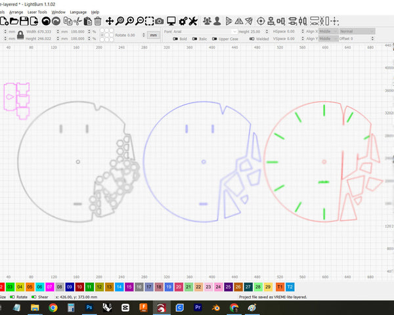Save the project with floppy icon
This screenshot has height=315, width=394.
click(24, 21)
